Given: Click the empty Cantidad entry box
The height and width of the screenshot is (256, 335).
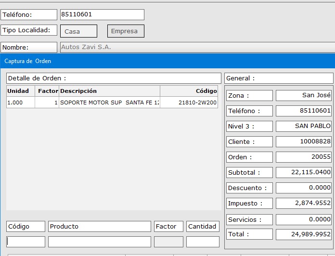Looking at the screenshot, I should [x=202, y=242].
